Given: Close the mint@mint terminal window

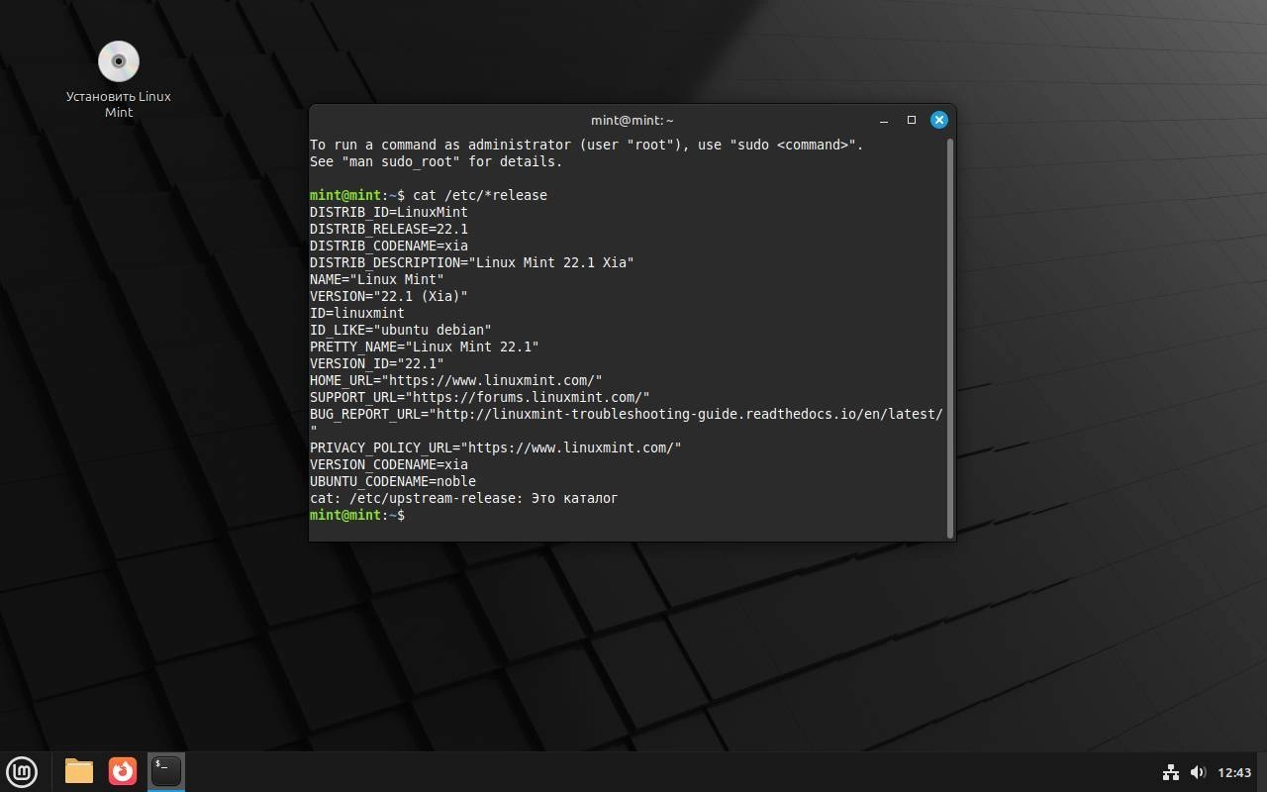Looking at the screenshot, I should point(938,120).
